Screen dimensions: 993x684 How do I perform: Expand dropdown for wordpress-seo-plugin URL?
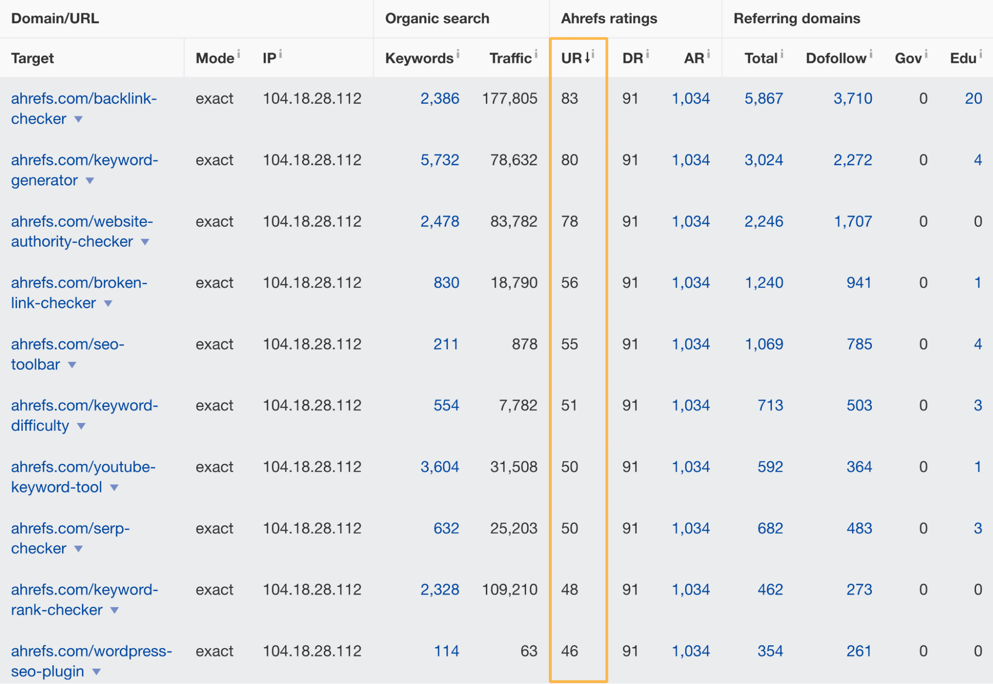(x=97, y=672)
